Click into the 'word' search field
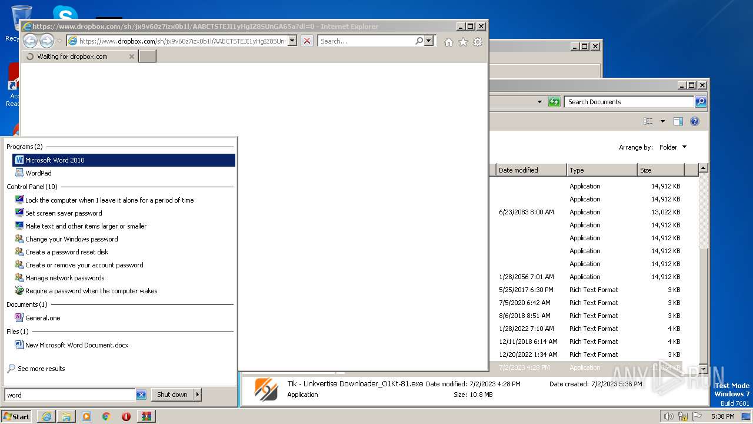The image size is (753, 424). [x=70, y=395]
